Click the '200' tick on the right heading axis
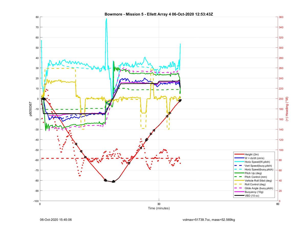307x226 pixels. pos(281,99)
